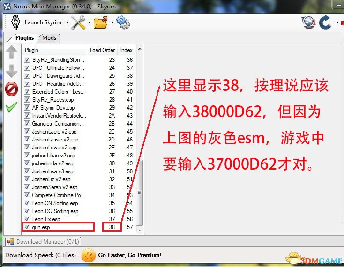Select the Leon DG Sorting.esp row

coord(79,211)
